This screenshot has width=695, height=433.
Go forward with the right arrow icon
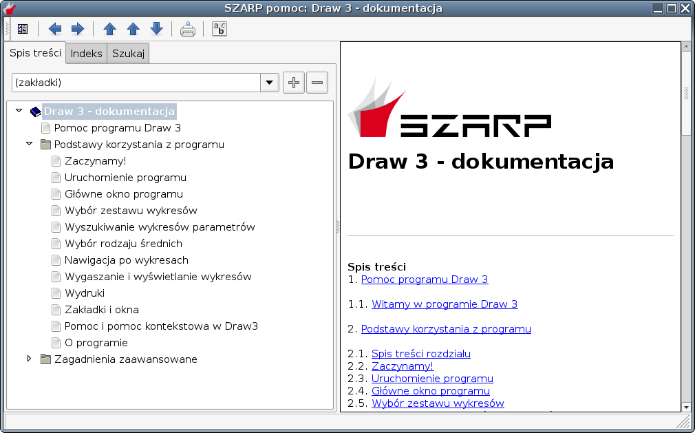(78, 29)
